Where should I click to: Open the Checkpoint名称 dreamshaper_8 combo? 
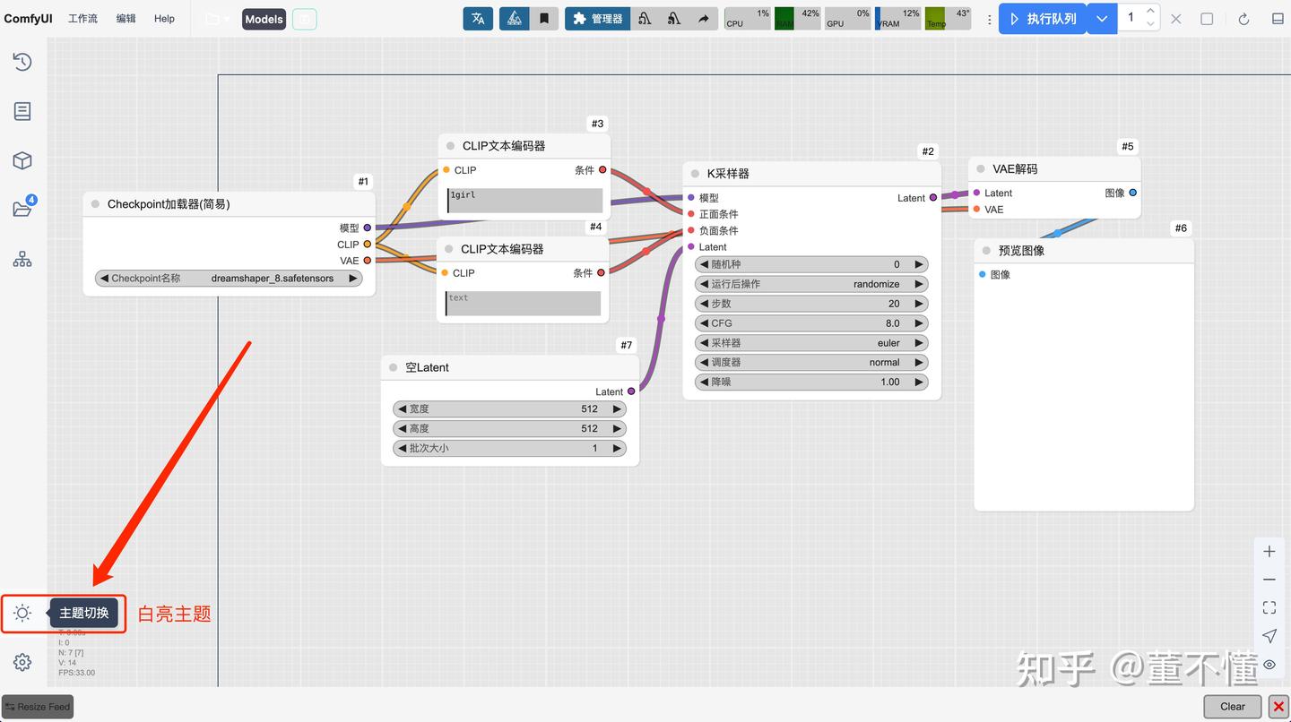229,279
